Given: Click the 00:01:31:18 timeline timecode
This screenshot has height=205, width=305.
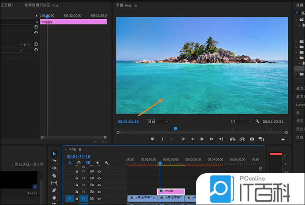Looking at the screenshot, I should pos(78,157).
